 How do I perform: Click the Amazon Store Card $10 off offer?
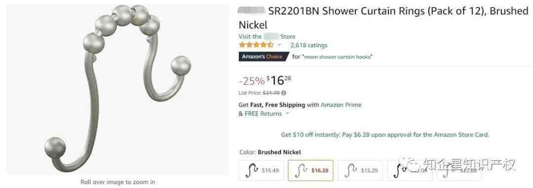[x=385, y=135]
